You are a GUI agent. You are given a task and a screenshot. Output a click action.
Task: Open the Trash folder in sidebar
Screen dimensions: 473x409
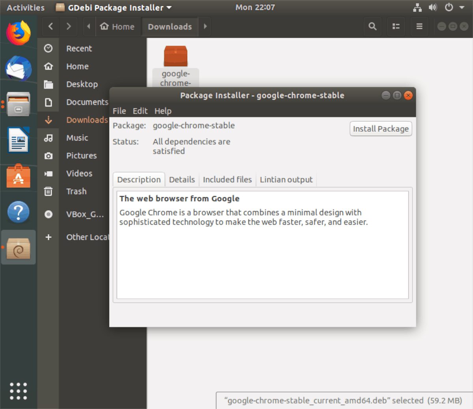click(x=76, y=192)
